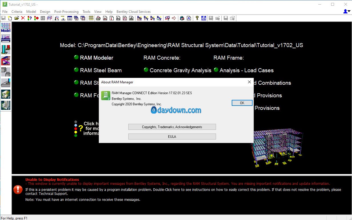This screenshot has height=220, width=352.
Task: Click the RAM Manager icon in About dialog
Action: 106,95
